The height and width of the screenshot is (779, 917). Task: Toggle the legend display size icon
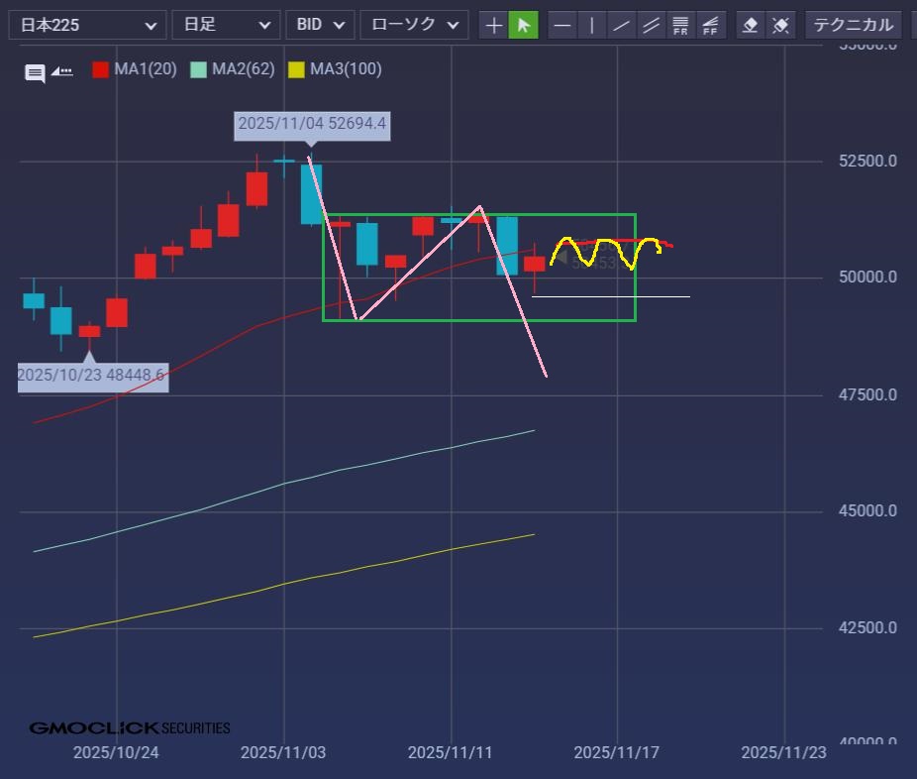point(62,71)
